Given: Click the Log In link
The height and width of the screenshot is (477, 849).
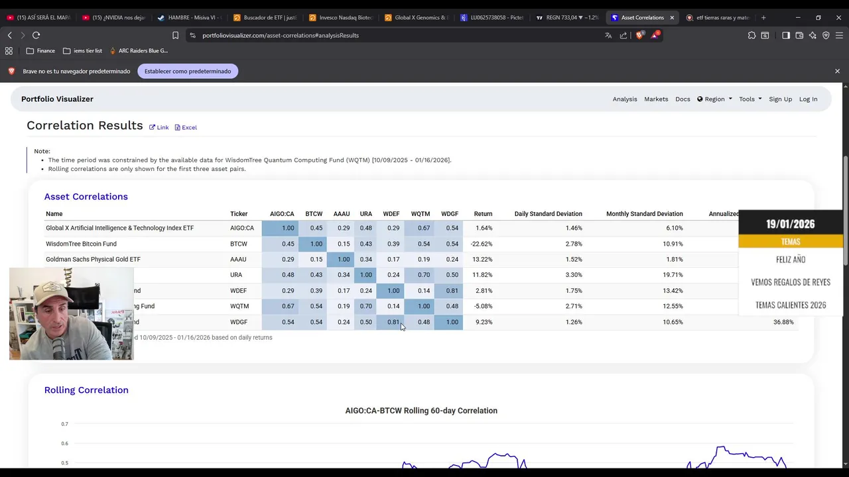Looking at the screenshot, I should [808, 99].
